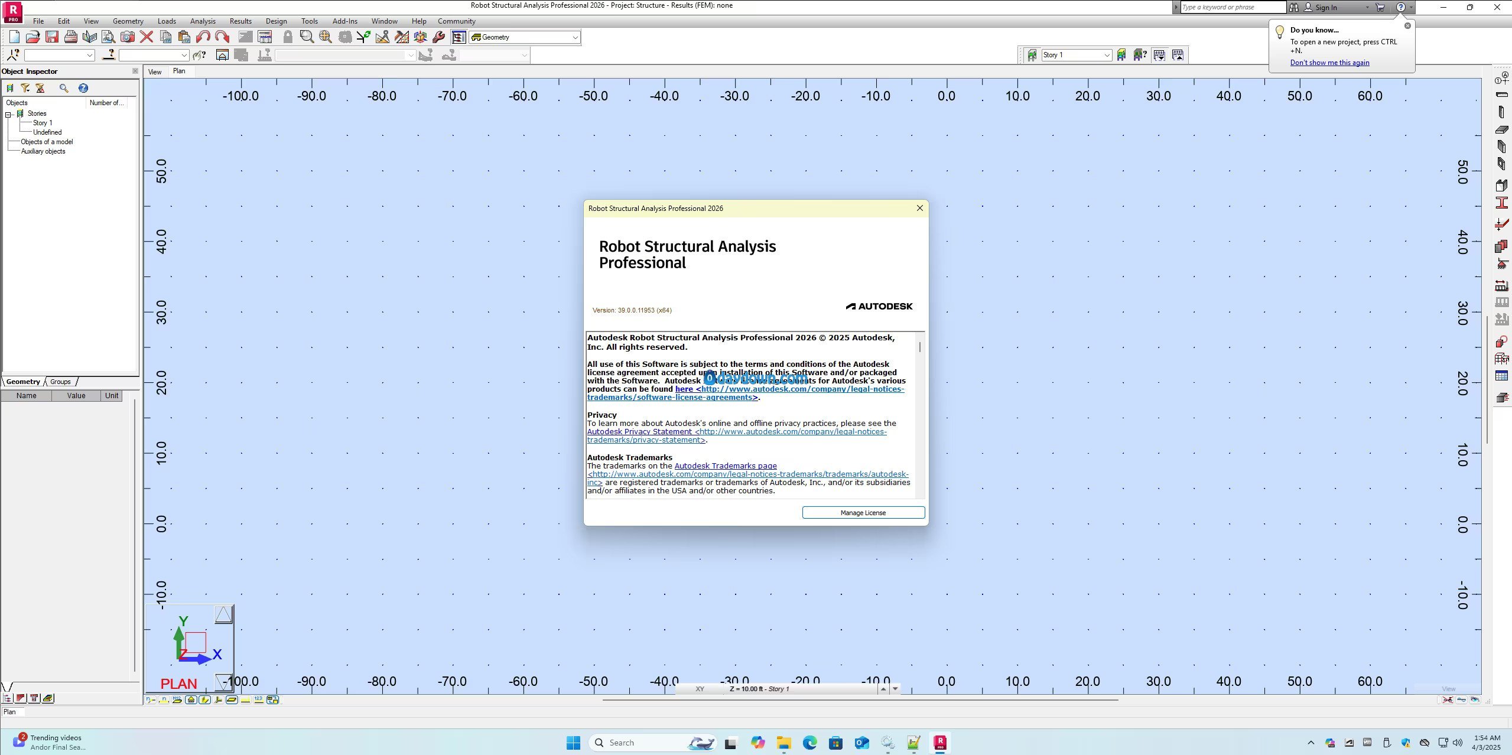The width and height of the screenshot is (1512, 755).
Task: Open the Axis definition tool in right toolbar
Action: (x=1501, y=78)
